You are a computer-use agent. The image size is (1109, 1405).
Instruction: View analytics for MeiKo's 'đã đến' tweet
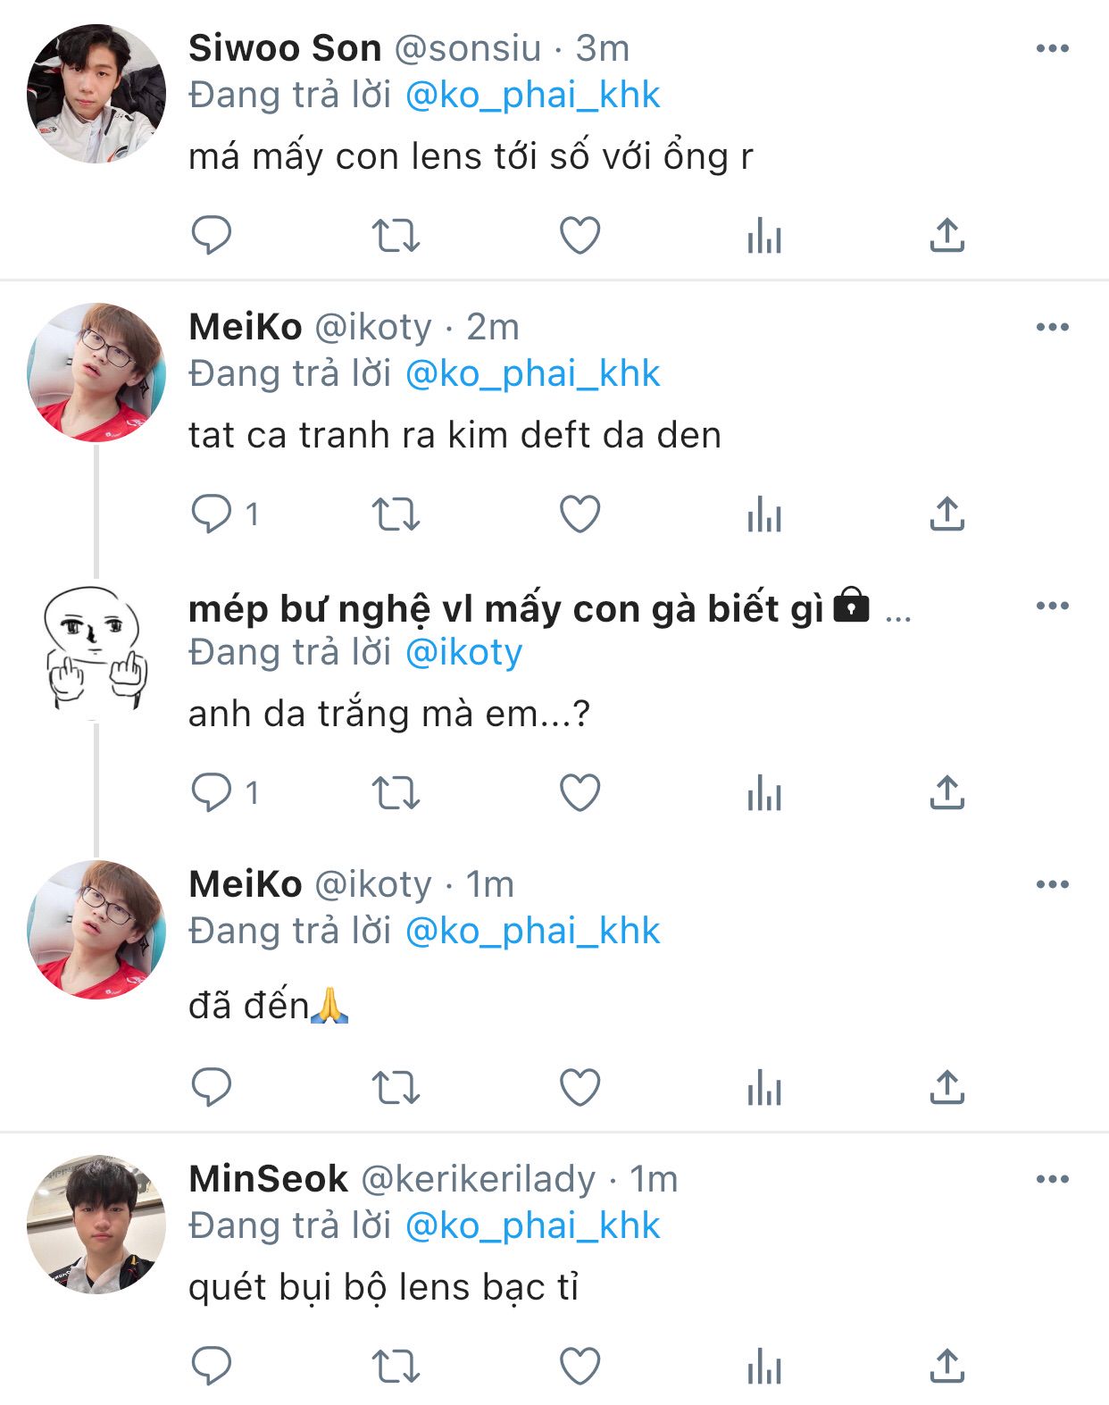[x=764, y=1089]
